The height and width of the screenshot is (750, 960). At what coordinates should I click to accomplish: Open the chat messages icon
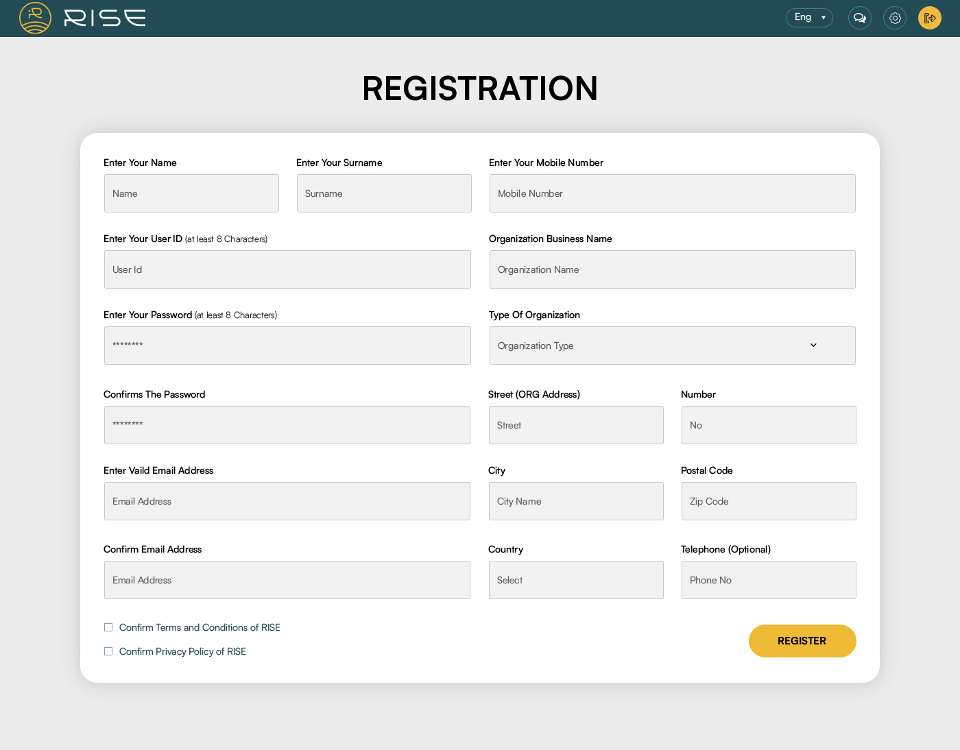click(859, 18)
